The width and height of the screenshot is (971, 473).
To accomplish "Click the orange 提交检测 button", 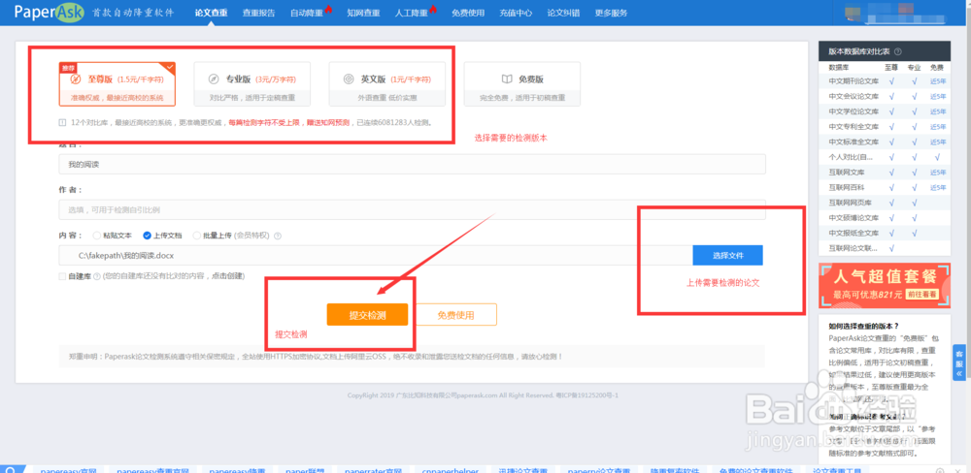I will (x=367, y=314).
